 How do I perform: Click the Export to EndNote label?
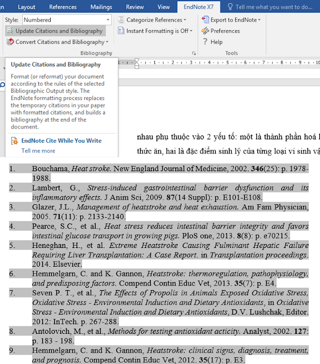[x=233, y=20]
